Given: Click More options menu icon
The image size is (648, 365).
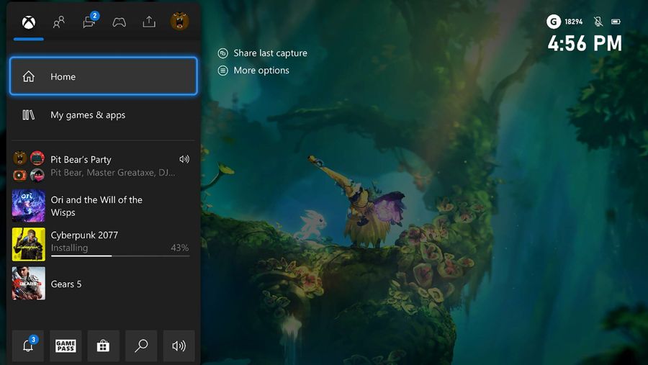Looking at the screenshot, I should (x=222, y=71).
